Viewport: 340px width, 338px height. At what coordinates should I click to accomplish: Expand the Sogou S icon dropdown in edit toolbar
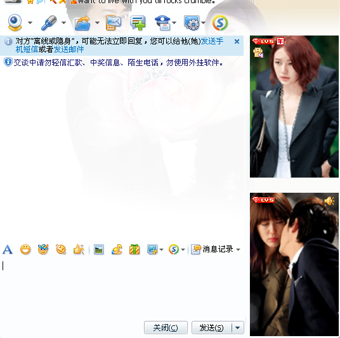coord(183,250)
